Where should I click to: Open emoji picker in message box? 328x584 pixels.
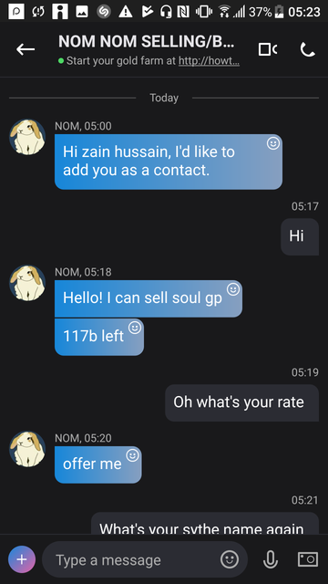click(x=230, y=559)
